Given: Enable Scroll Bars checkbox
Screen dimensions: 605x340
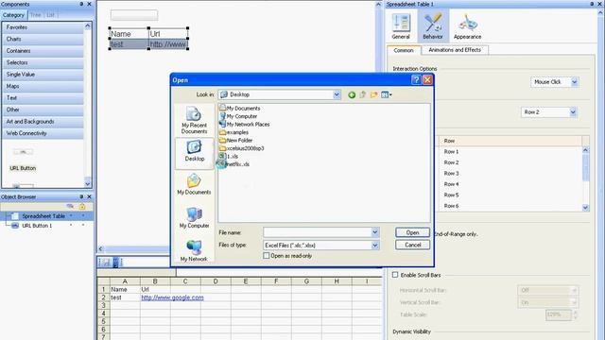Looking at the screenshot, I should click(x=395, y=275).
